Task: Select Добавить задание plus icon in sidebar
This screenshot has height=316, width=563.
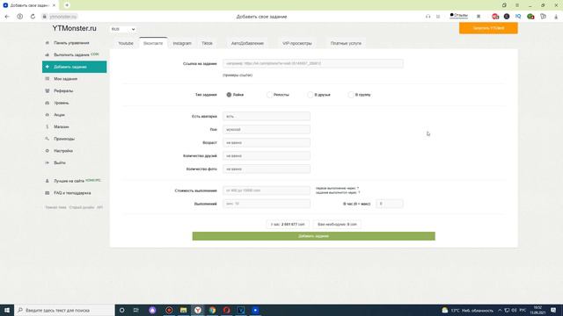Action: point(47,67)
